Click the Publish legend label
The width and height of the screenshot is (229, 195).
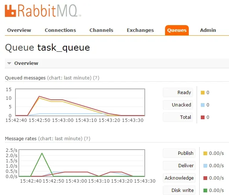tap(179, 153)
